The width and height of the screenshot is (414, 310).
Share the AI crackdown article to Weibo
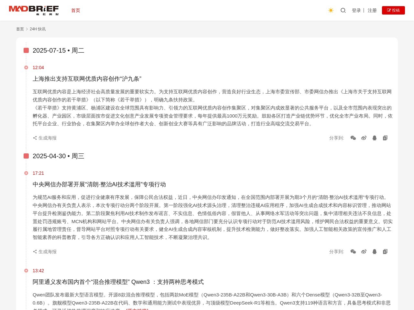pyautogui.click(x=364, y=252)
